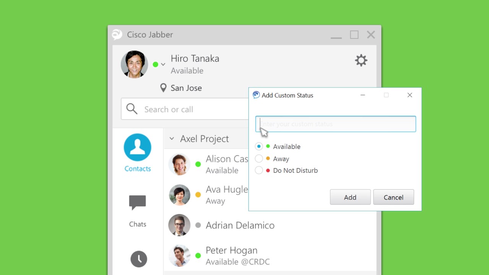The height and width of the screenshot is (275, 489).
Task: Click Adrian Delamico's contact photo
Action: pos(179,225)
